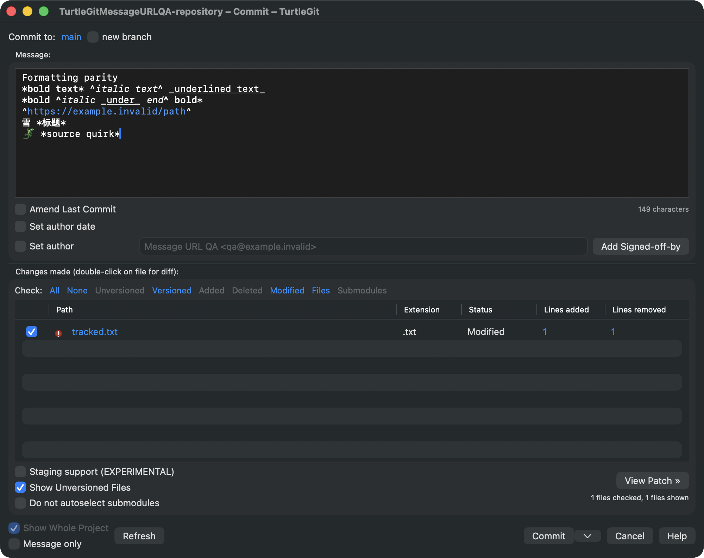Click the '149 characters' counter text
Screen dimensions: 704x558
pos(663,209)
